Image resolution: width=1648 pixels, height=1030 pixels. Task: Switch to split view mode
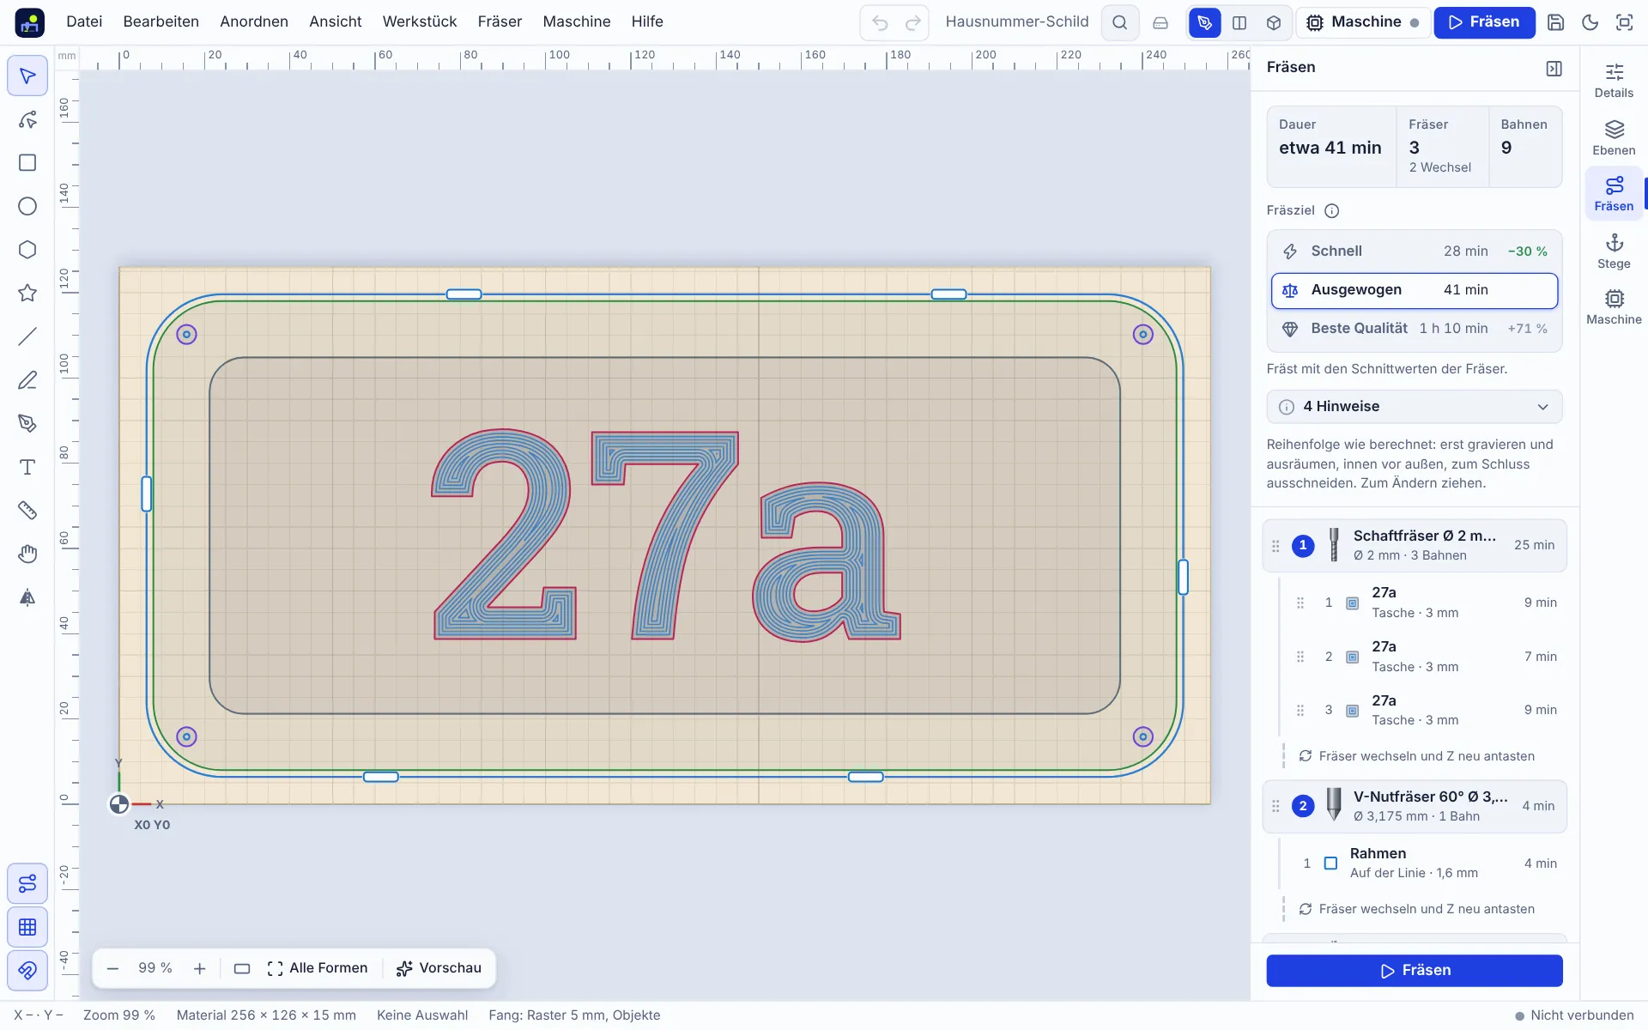[1239, 22]
